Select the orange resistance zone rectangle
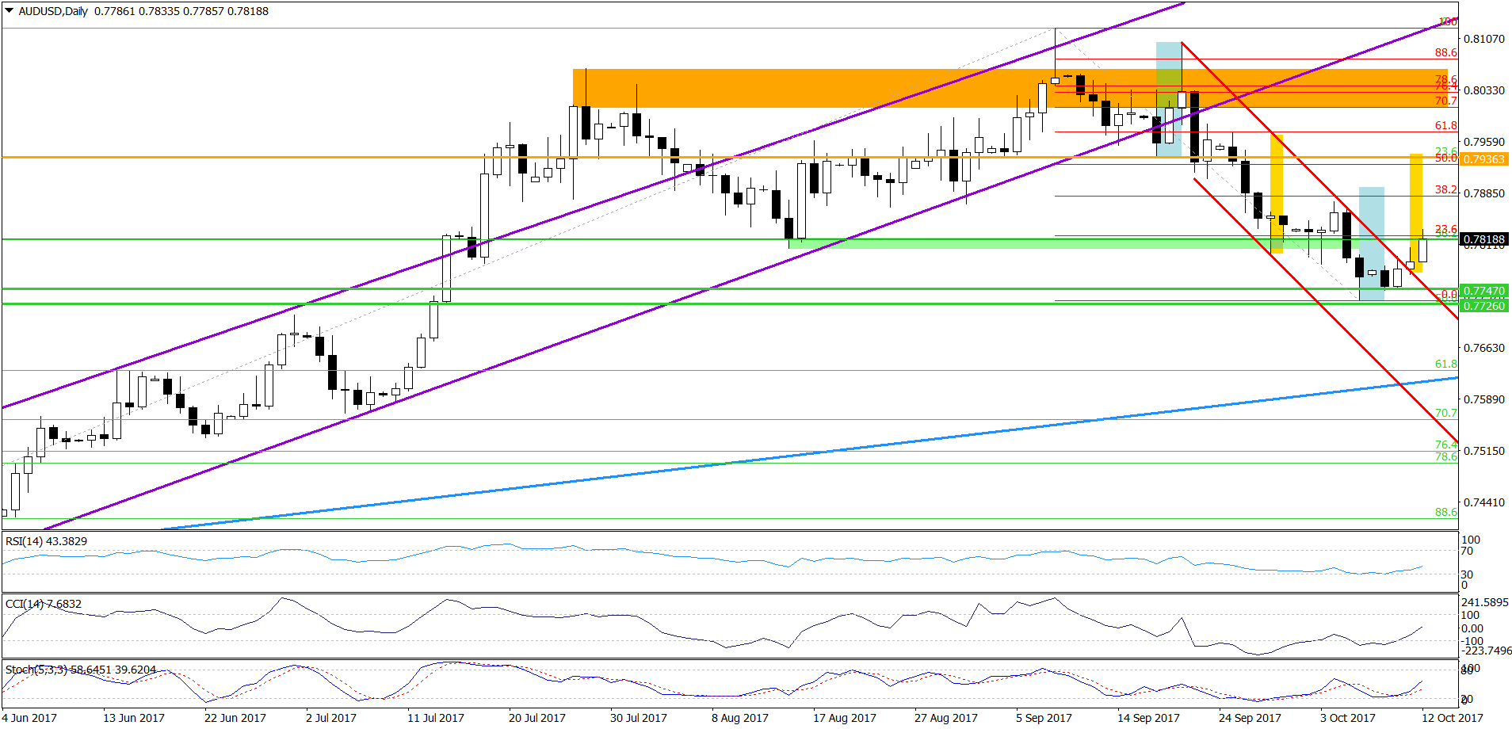This screenshot has width=1512, height=729. (1010, 88)
